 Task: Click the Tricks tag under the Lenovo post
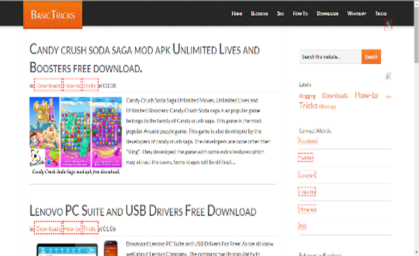click(90, 229)
